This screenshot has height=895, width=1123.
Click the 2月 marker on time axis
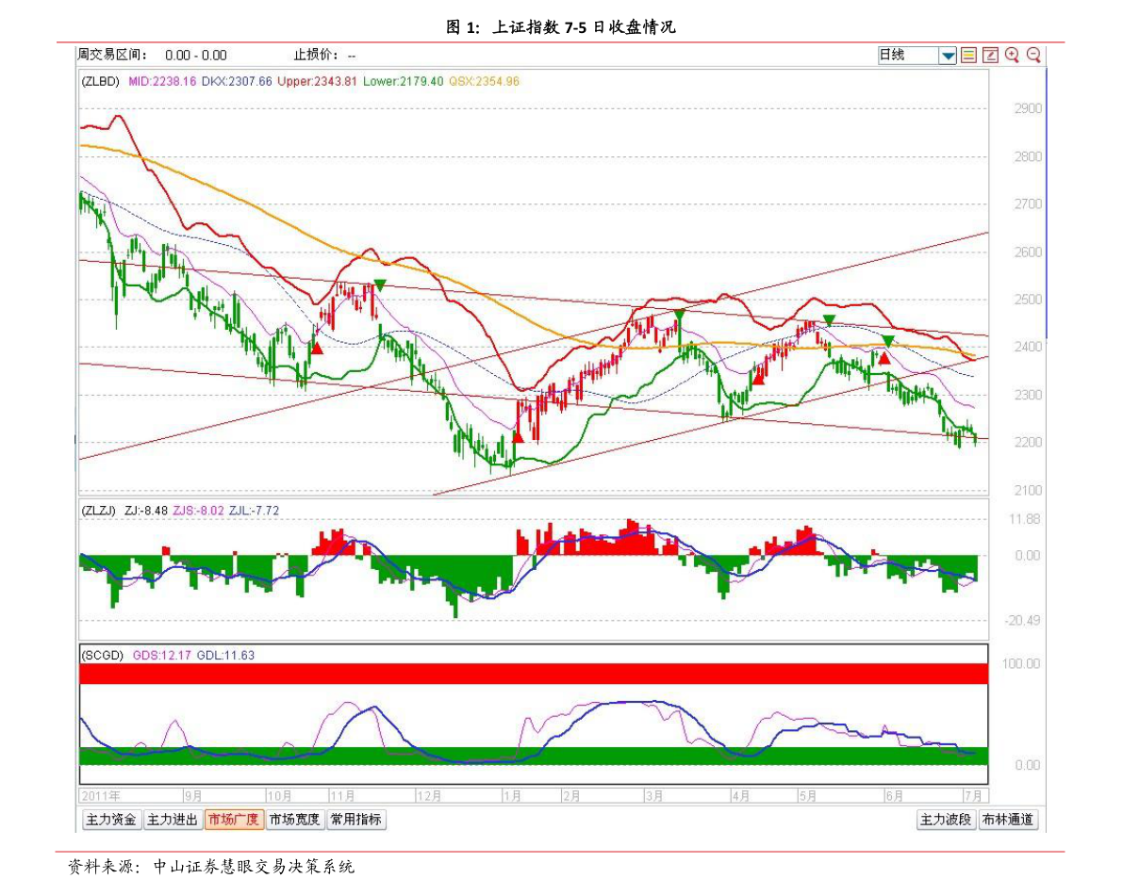[570, 795]
